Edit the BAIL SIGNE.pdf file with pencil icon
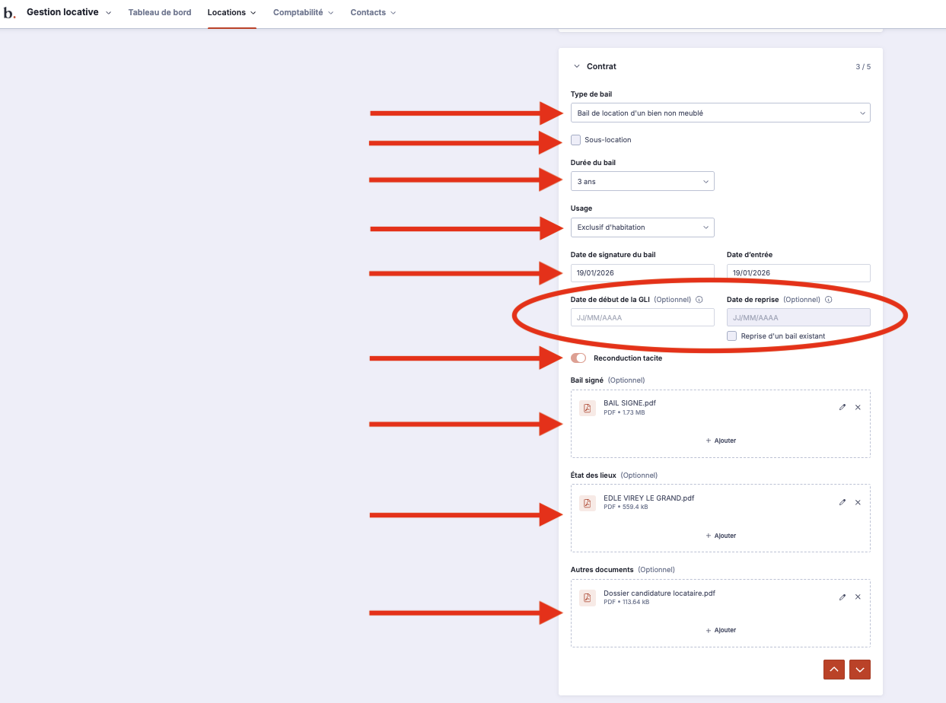 [x=842, y=408]
